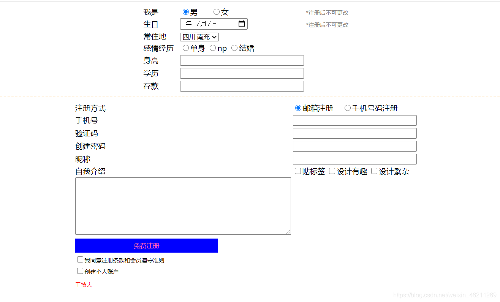
Task: Focus the 生日 date input field
Action: pyautogui.click(x=214, y=24)
